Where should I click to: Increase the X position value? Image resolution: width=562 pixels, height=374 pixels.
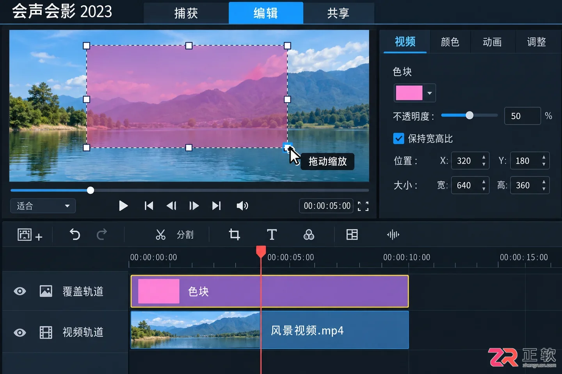tap(484, 157)
